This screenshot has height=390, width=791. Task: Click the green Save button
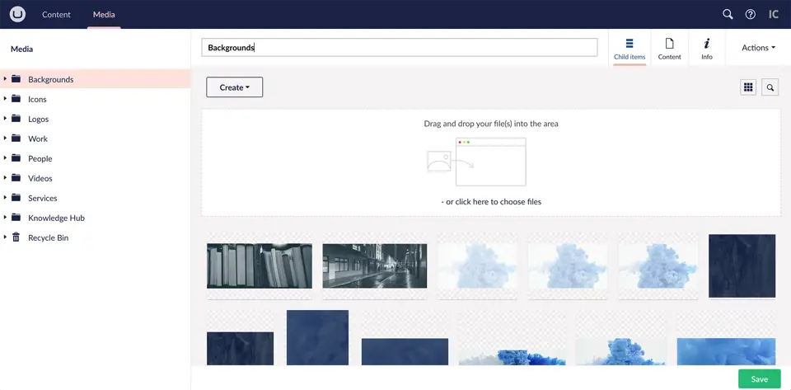tap(759, 379)
